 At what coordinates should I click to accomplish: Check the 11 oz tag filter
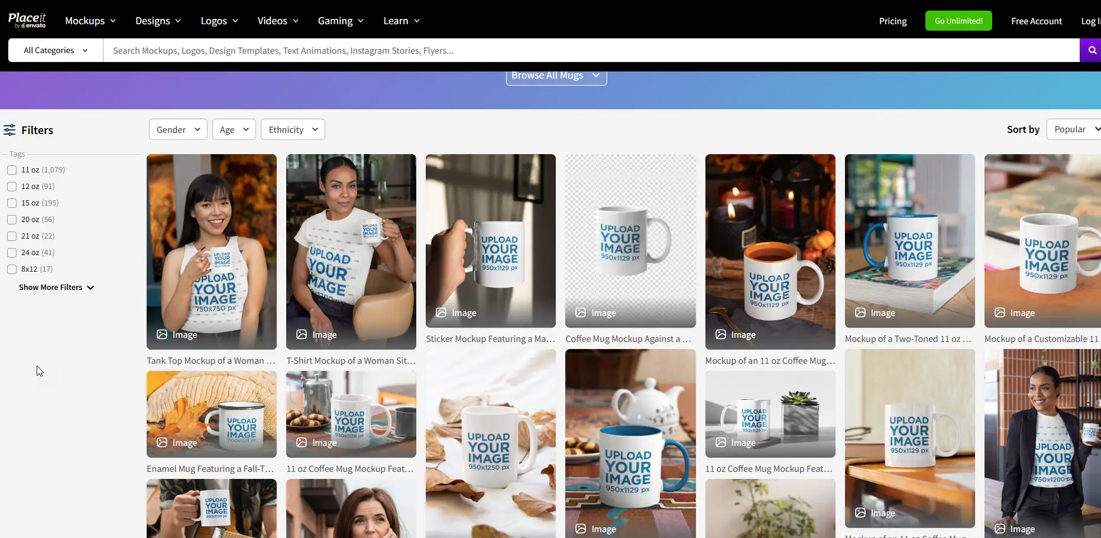coord(12,170)
